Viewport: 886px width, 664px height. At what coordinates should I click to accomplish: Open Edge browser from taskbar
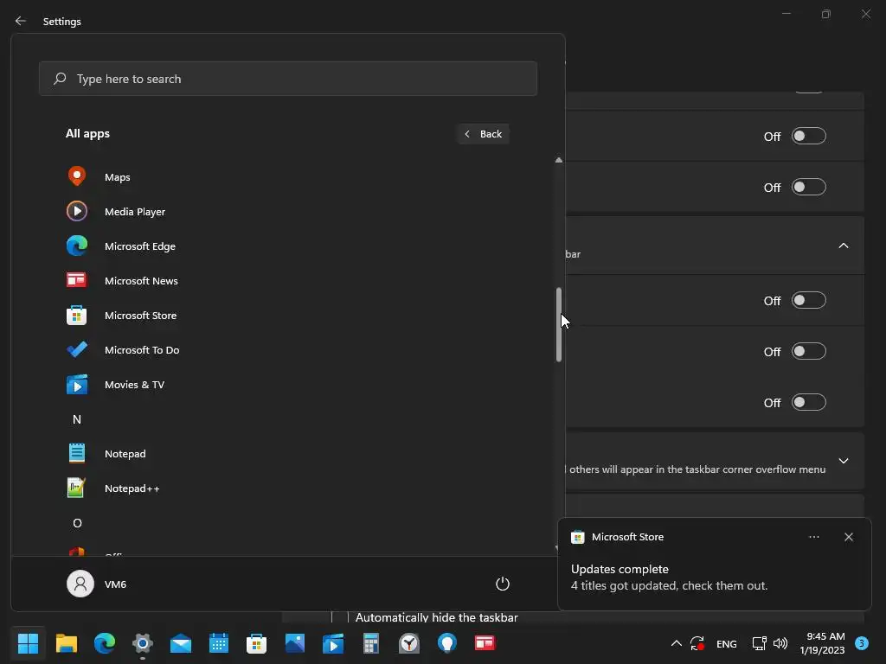pos(105,643)
